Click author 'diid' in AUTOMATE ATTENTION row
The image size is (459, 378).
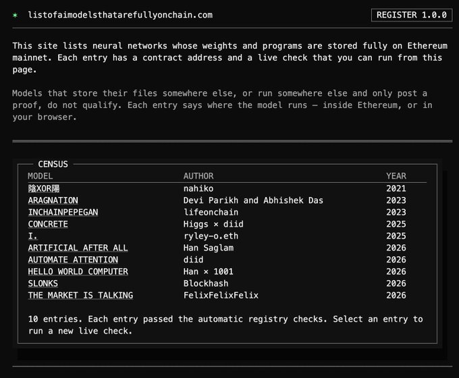point(193,260)
